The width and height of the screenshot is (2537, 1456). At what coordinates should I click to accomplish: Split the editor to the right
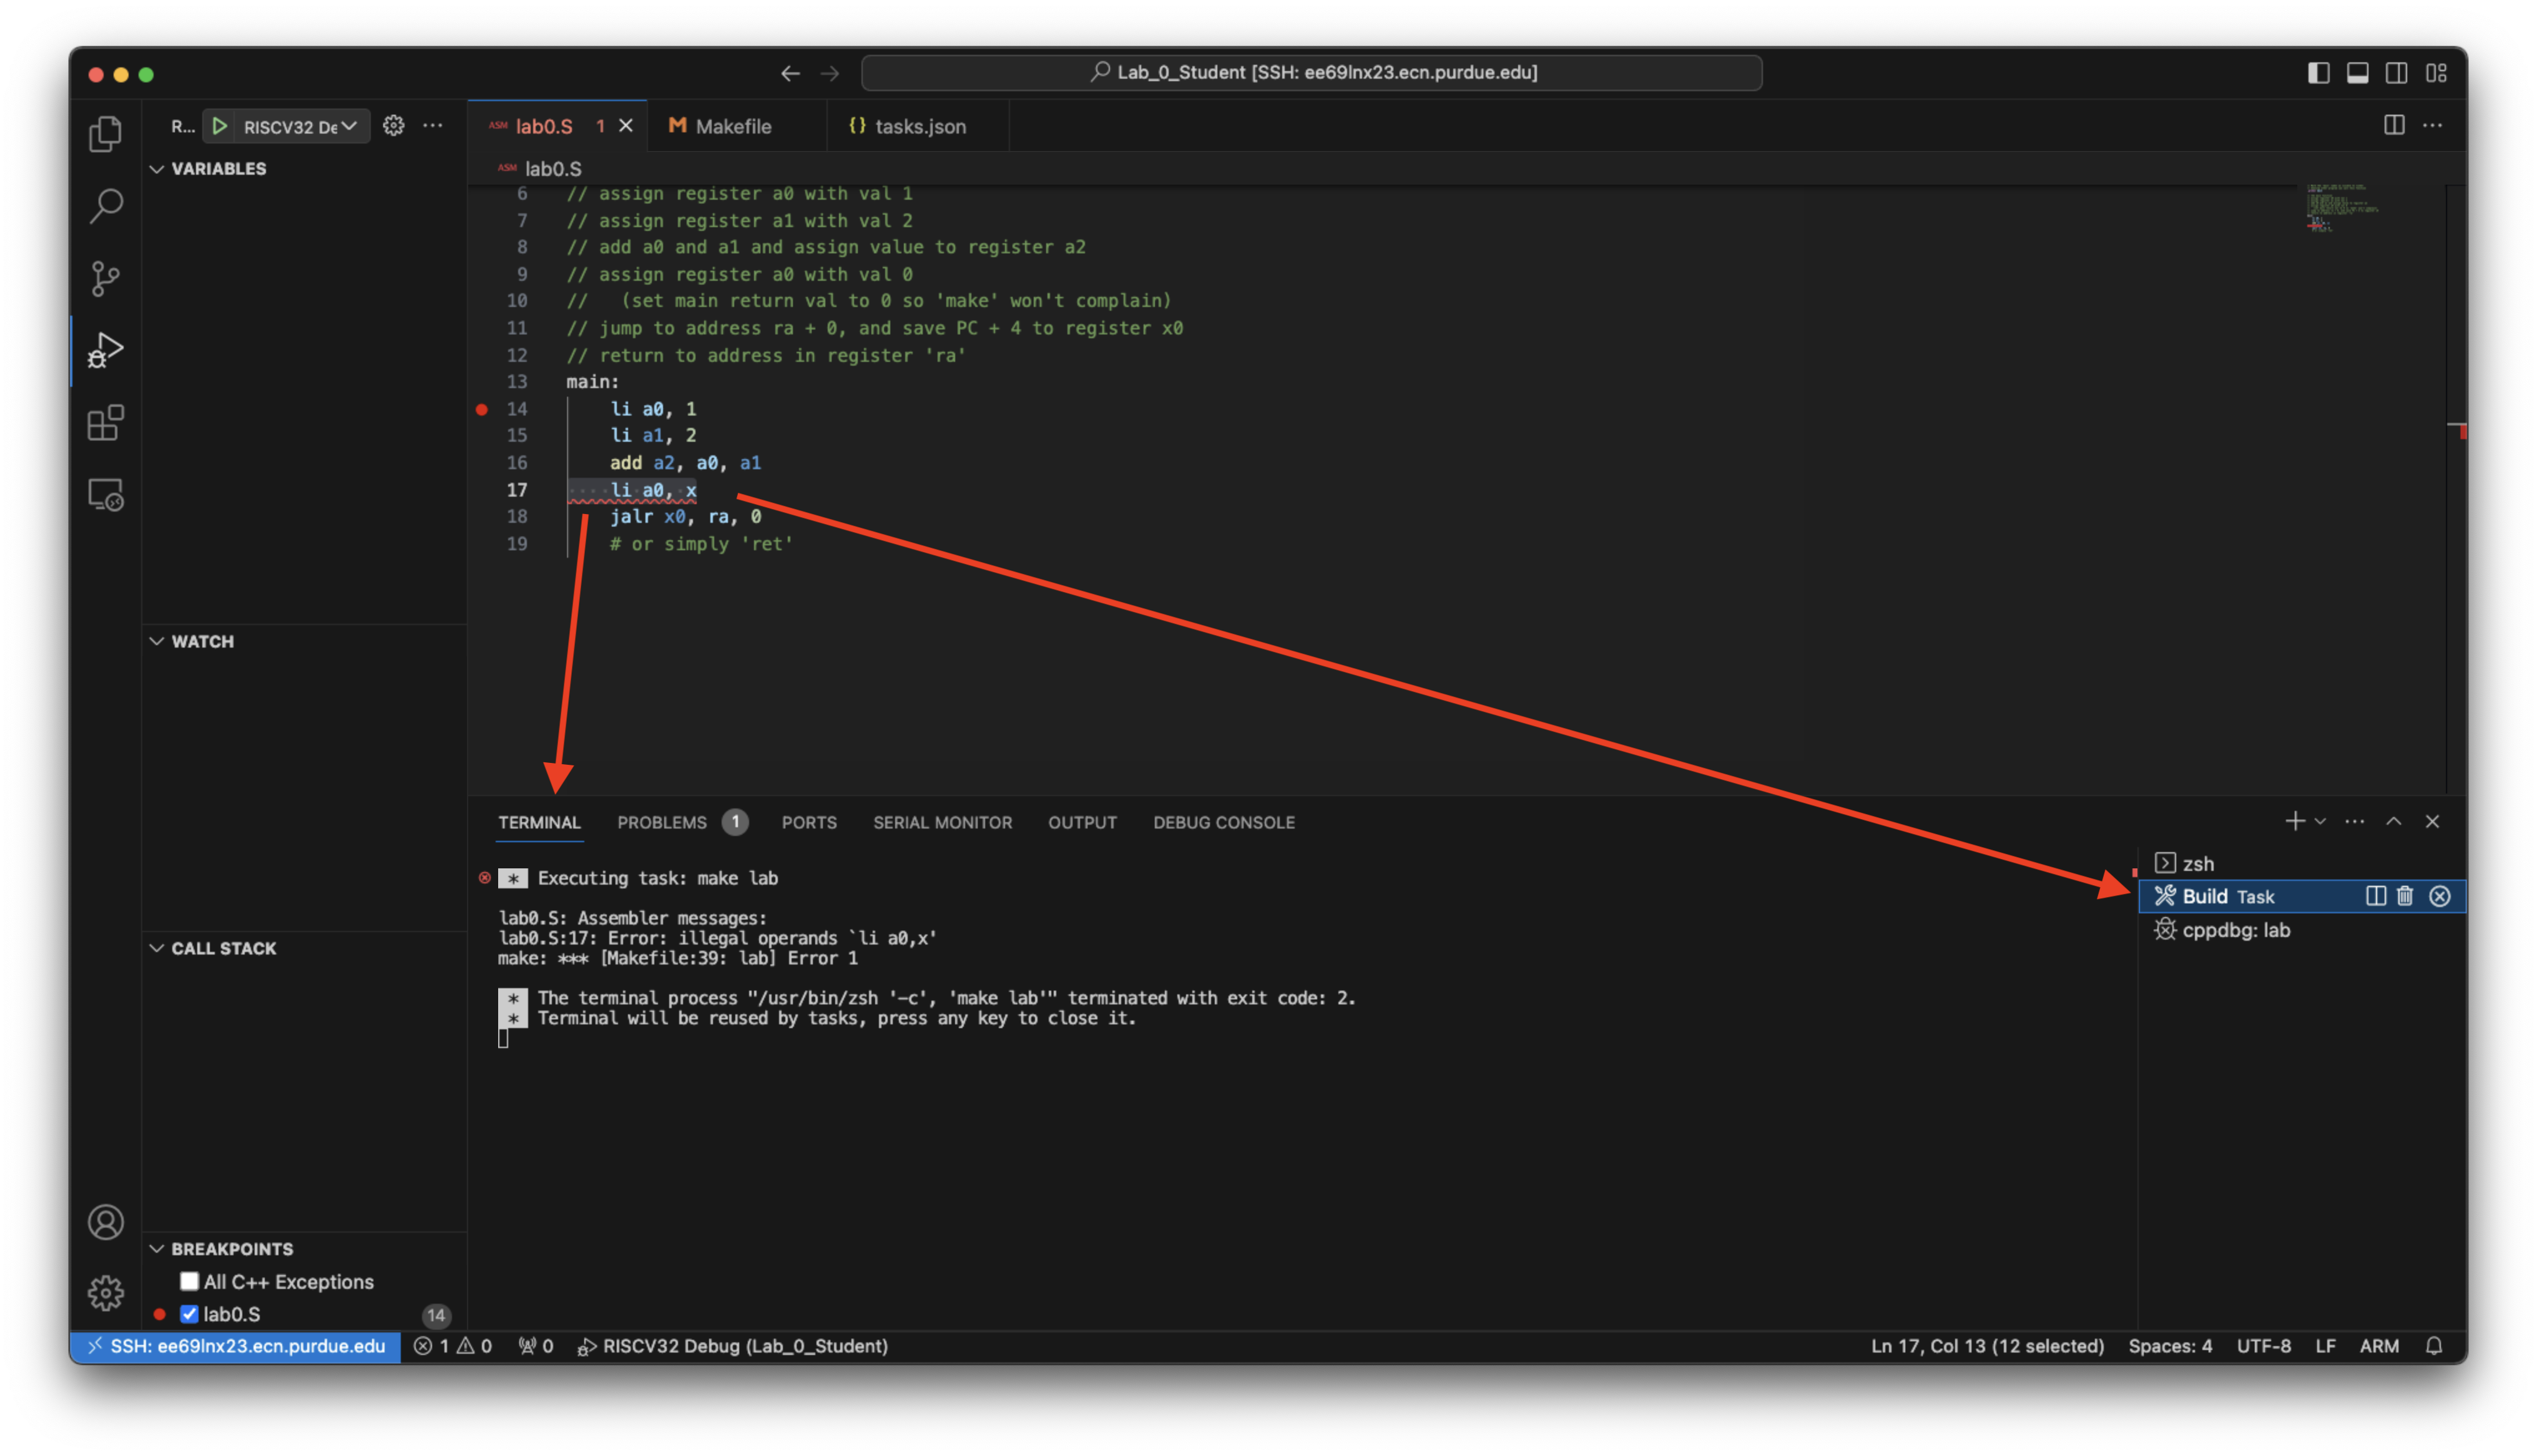(x=2394, y=125)
